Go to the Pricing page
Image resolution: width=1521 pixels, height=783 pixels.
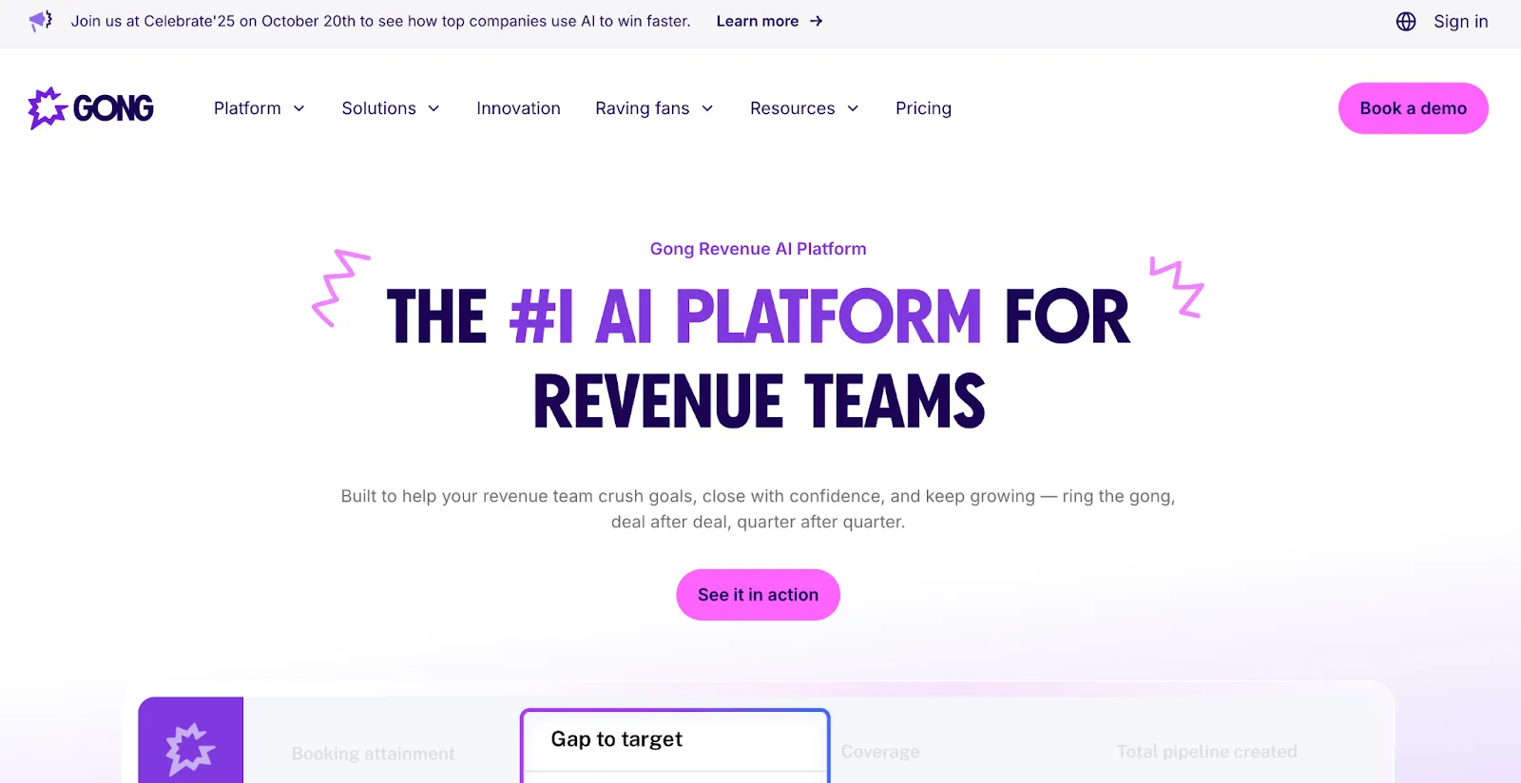[923, 108]
